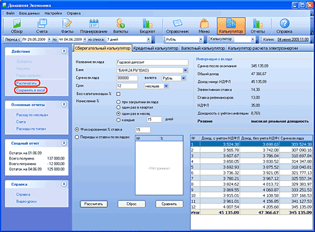The width and height of the screenshot is (315, 232).
Task: Open the Справка help question icon
Action: click(x=284, y=26)
